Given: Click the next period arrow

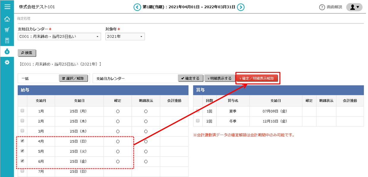Looking at the screenshot, I should [241, 7].
